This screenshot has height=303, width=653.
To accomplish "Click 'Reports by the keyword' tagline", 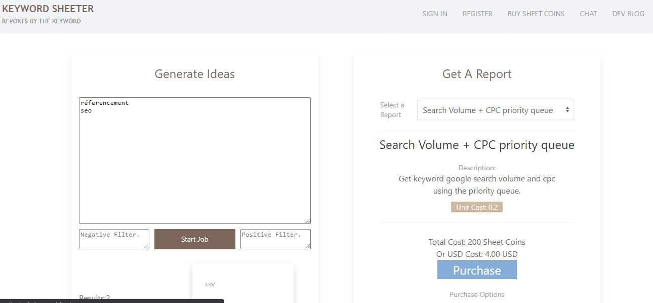I will click(42, 21).
